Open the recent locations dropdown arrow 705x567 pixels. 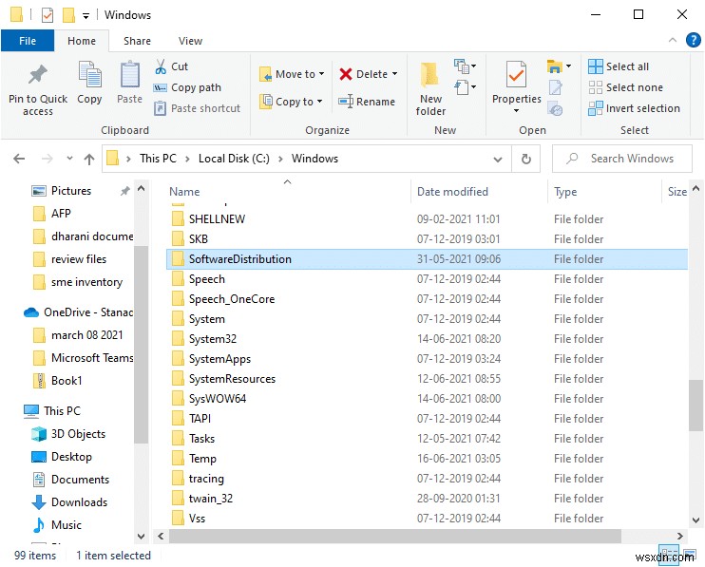69,159
